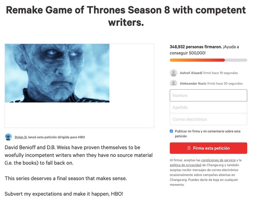This screenshot has width=260, height=200.
Task: Click Aleksandar Kocic signer name
Action: point(193,84)
